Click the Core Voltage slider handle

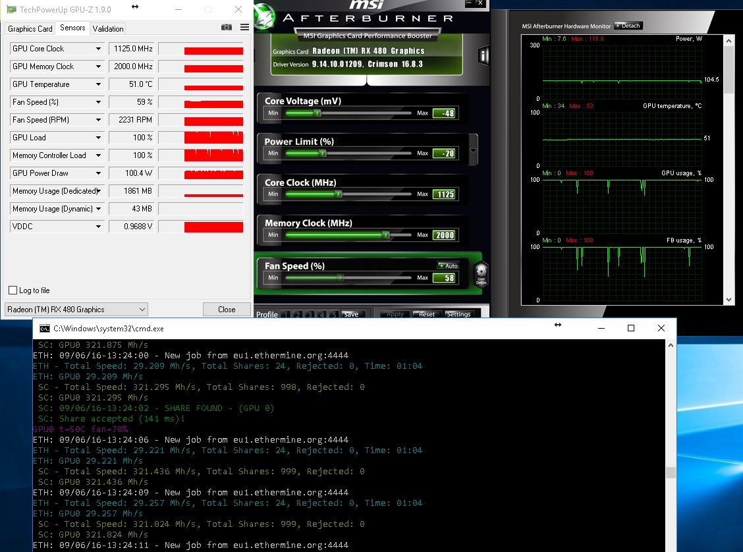tap(318, 113)
